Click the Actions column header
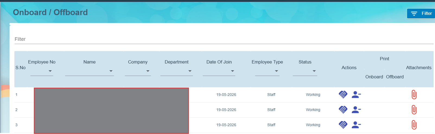 click(349, 68)
